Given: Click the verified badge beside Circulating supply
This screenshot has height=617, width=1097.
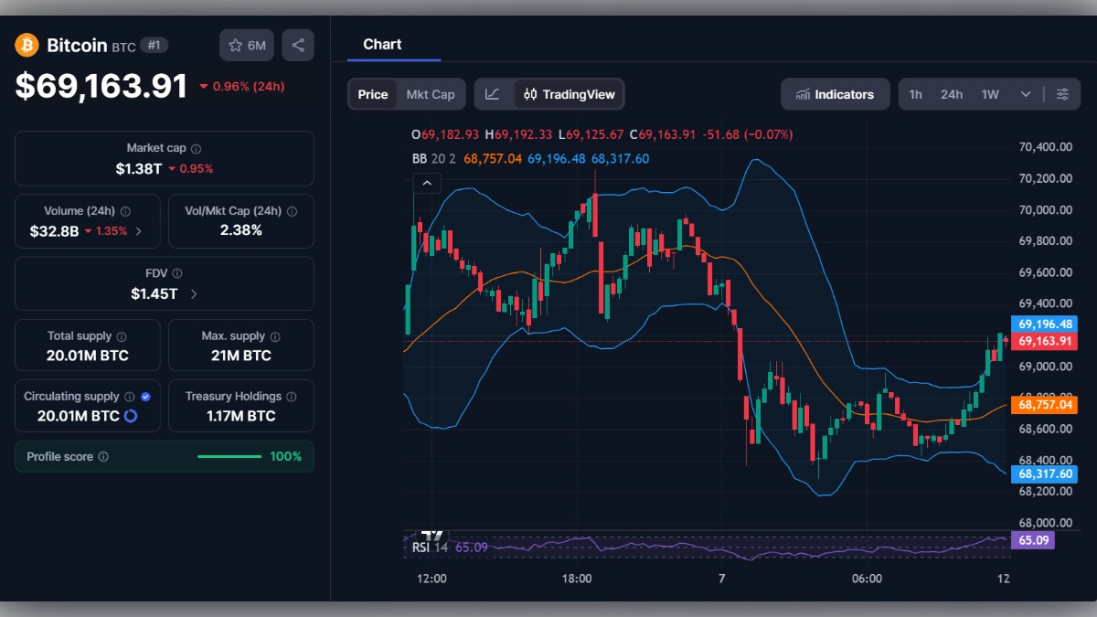Looking at the screenshot, I should 146,396.
